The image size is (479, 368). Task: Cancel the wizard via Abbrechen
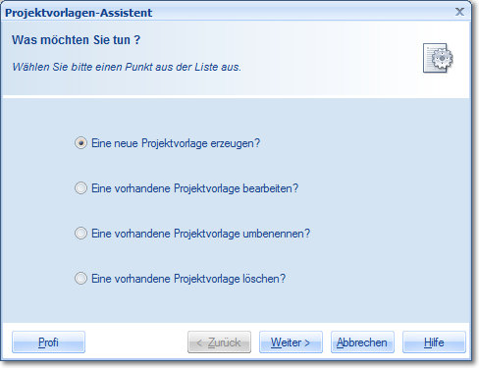click(362, 342)
